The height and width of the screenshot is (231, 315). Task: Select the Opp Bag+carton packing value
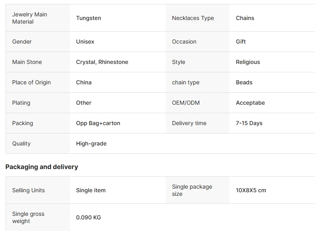98,123
